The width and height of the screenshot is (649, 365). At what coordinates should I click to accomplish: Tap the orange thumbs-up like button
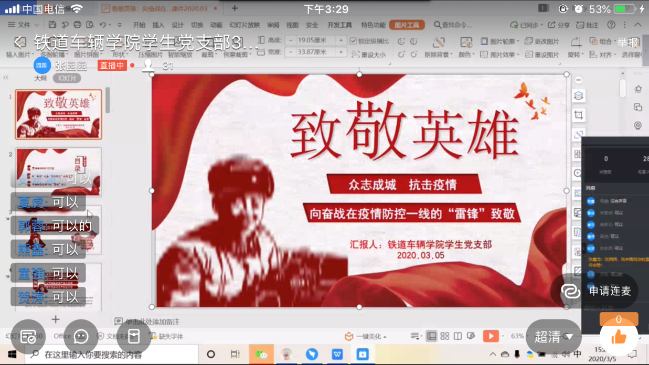coord(619,337)
